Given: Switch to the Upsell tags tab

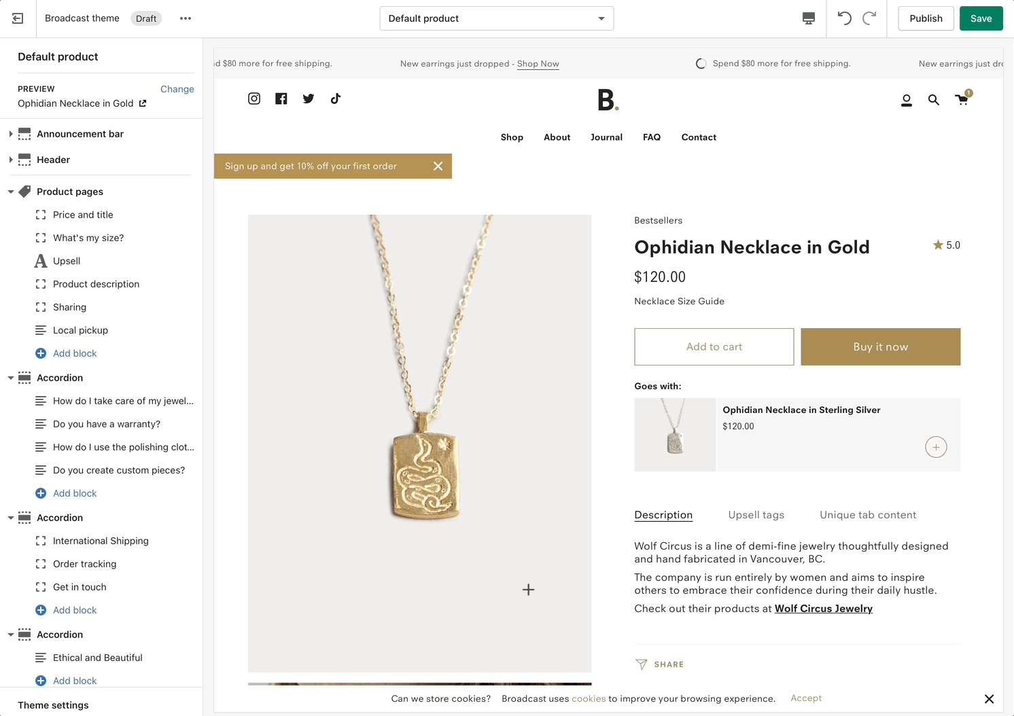Looking at the screenshot, I should tap(756, 515).
